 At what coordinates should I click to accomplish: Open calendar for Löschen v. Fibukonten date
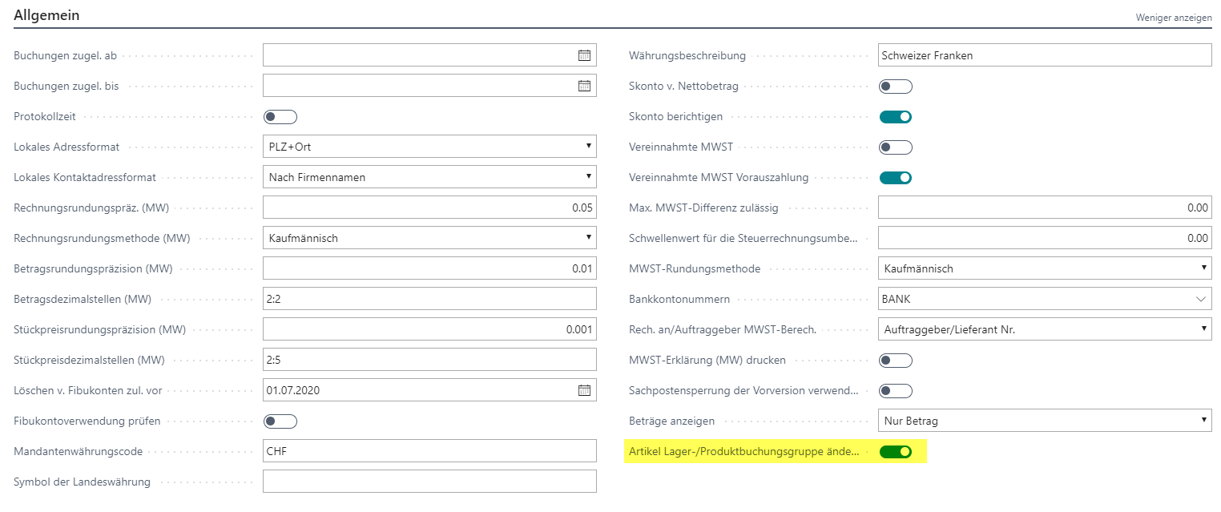[x=584, y=390]
